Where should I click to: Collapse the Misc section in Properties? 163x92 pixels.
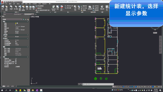pyautogui.click(x=28, y=57)
